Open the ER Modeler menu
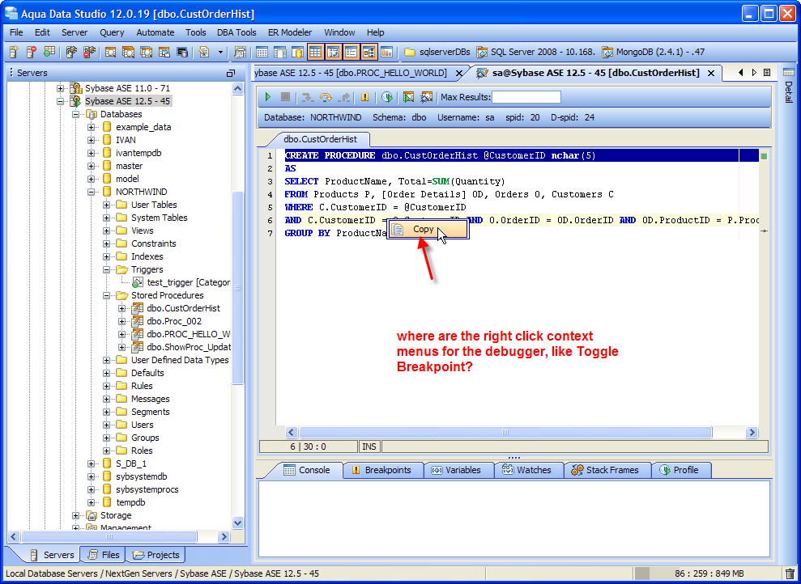This screenshot has height=584, width=801. tap(290, 32)
